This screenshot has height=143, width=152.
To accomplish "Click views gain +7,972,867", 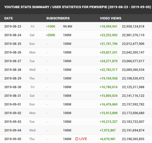I will [108, 130].
